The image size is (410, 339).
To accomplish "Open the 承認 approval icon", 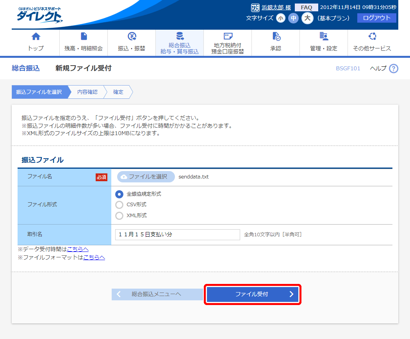I will tap(276, 37).
